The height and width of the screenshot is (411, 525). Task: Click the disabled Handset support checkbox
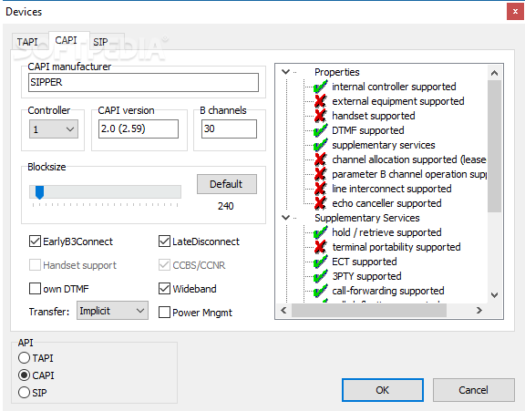click(35, 265)
